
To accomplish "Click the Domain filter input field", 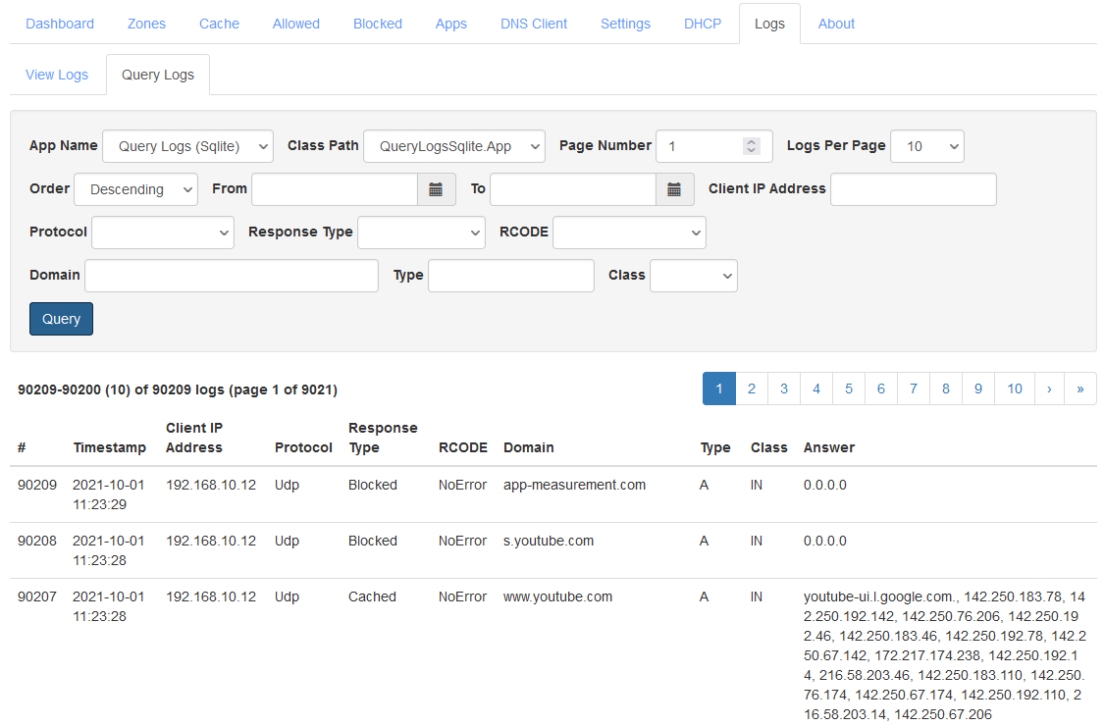I will pyautogui.click(x=231, y=276).
